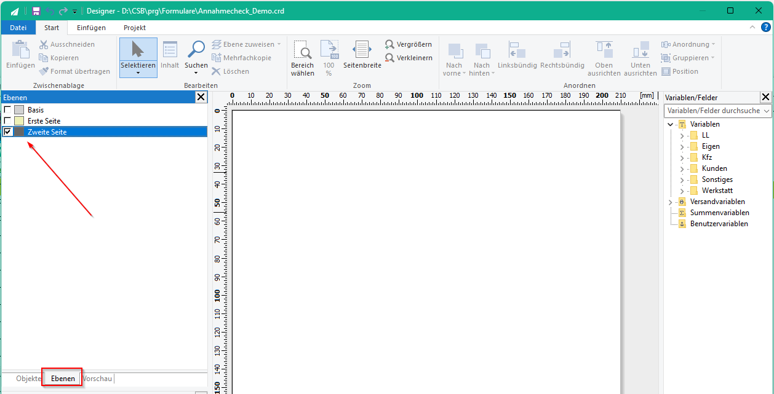774x394 pixels.
Task: Expand the Eigen folder
Action: 682,146
